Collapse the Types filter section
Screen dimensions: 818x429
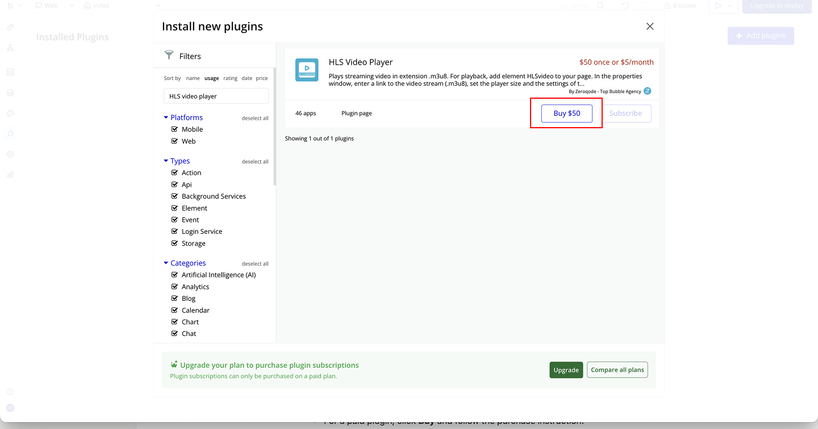click(166, 161)
